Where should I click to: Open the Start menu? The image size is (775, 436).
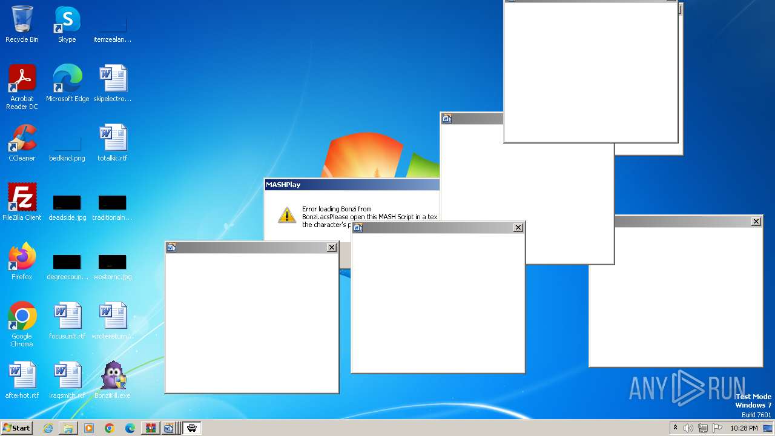(17, 428)
